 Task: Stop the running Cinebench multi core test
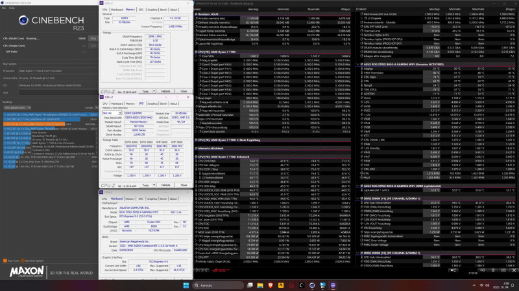pos(93,38)
